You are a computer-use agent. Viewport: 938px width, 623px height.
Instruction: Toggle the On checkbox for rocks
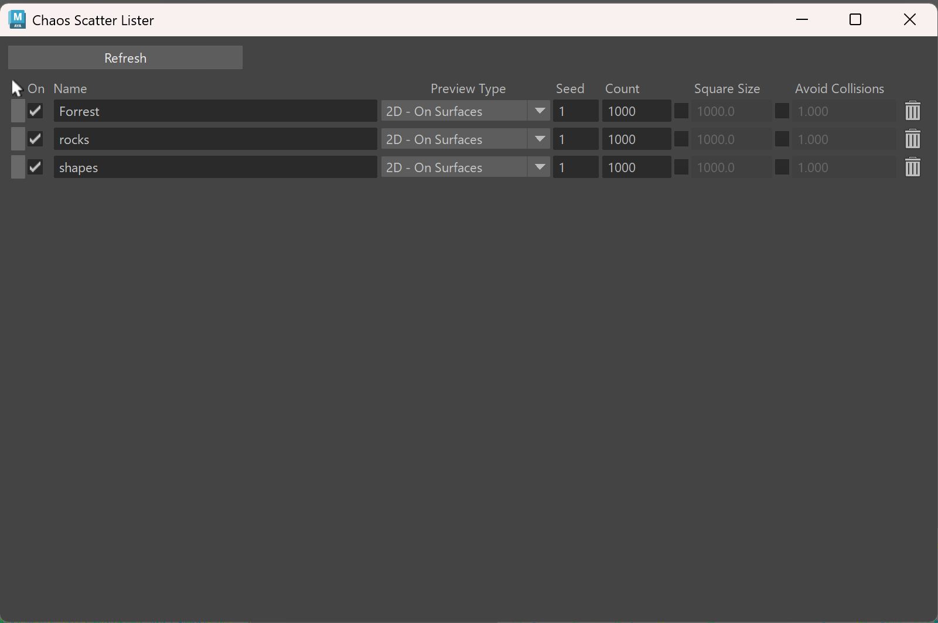35,139
